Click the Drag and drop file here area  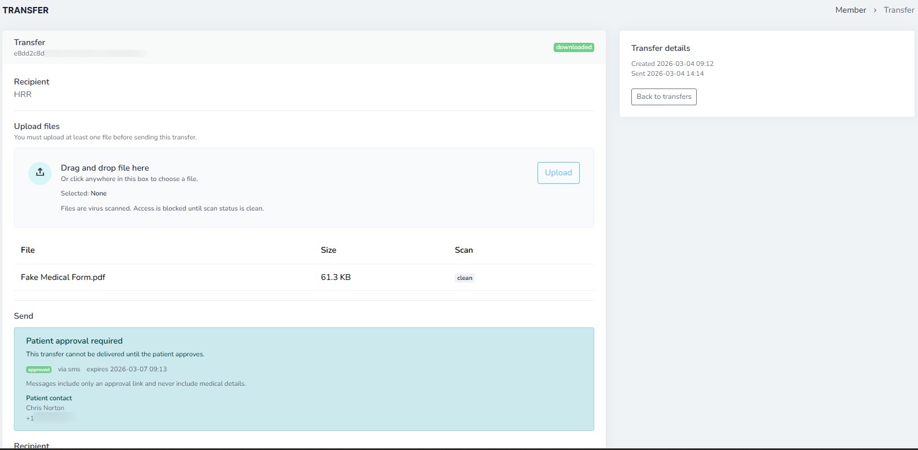304,187
